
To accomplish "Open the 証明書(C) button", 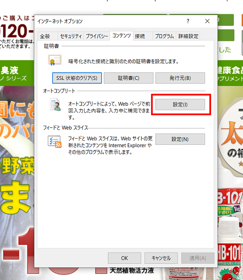I will pos(129,78).
